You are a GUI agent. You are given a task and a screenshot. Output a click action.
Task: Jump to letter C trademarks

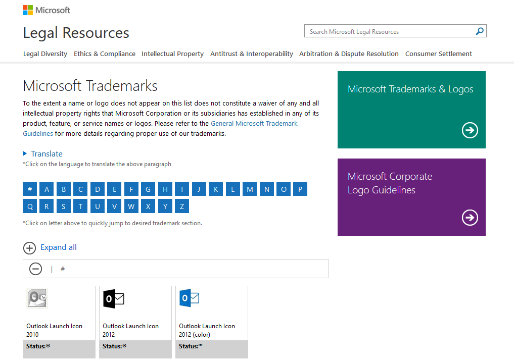[81, 189]
